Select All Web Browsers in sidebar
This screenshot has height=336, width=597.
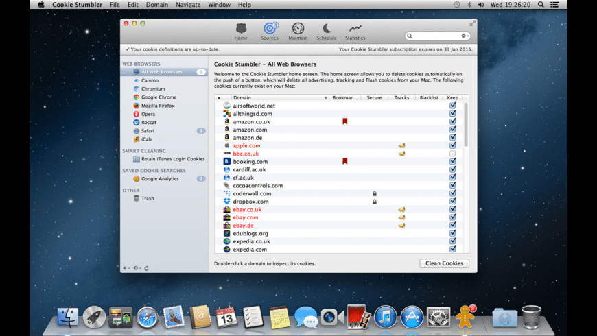(x=165, y=72)
